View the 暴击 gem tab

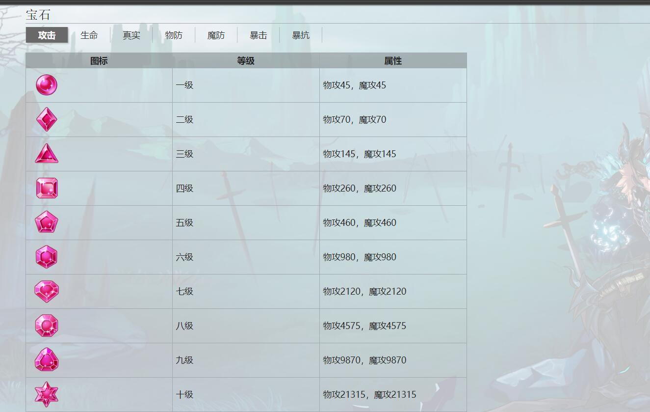pyautogui.click(x=258, y=35)
